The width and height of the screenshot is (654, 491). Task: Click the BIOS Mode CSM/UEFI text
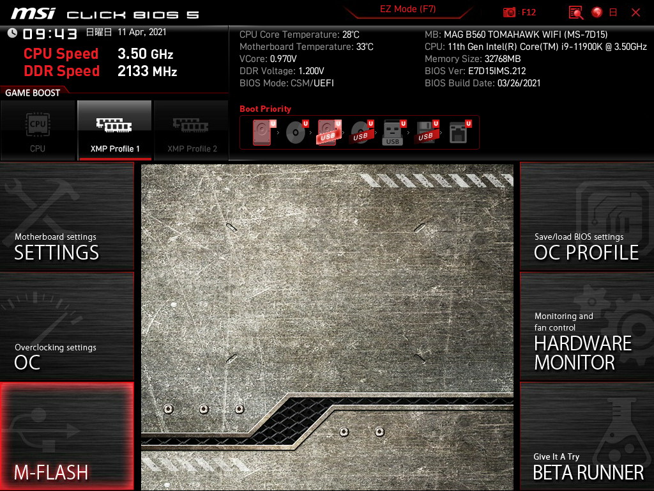287,83
